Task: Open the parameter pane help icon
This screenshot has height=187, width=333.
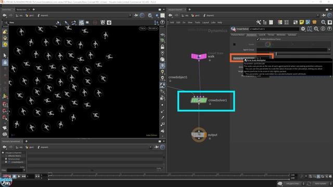Action: coord(329,29)
